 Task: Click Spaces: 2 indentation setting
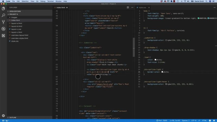pos(186,121)
